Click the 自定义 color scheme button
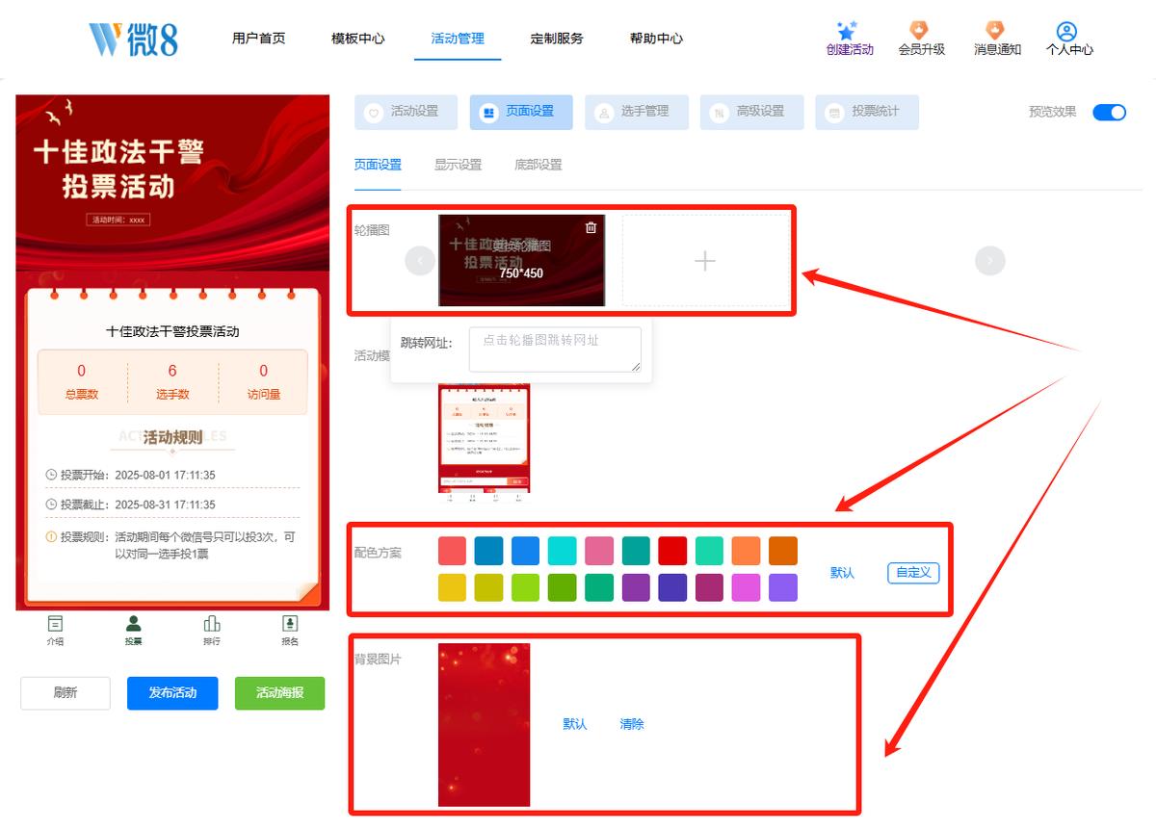This screenshot has width=1156, height=829. 913,573
